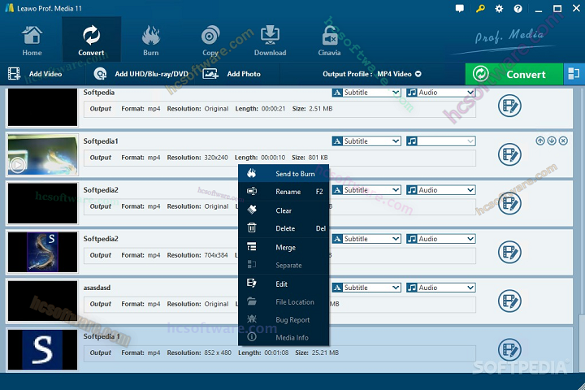Choose Merge in context menu
Viewport: 585px width, 390px height.
coord(284,248)
